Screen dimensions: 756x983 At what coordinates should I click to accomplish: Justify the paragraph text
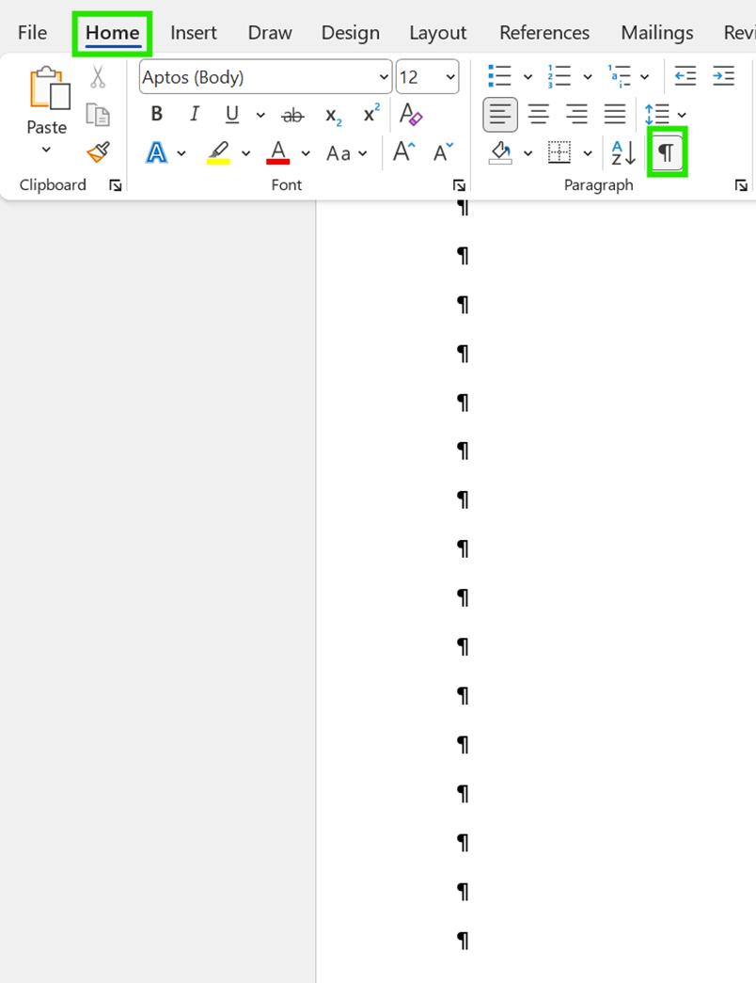[615, 115]
